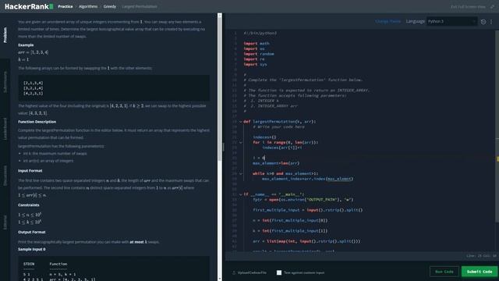499x281 pixels.
Task: Click the fptr = open line in editor
Action: click(303, 200)
